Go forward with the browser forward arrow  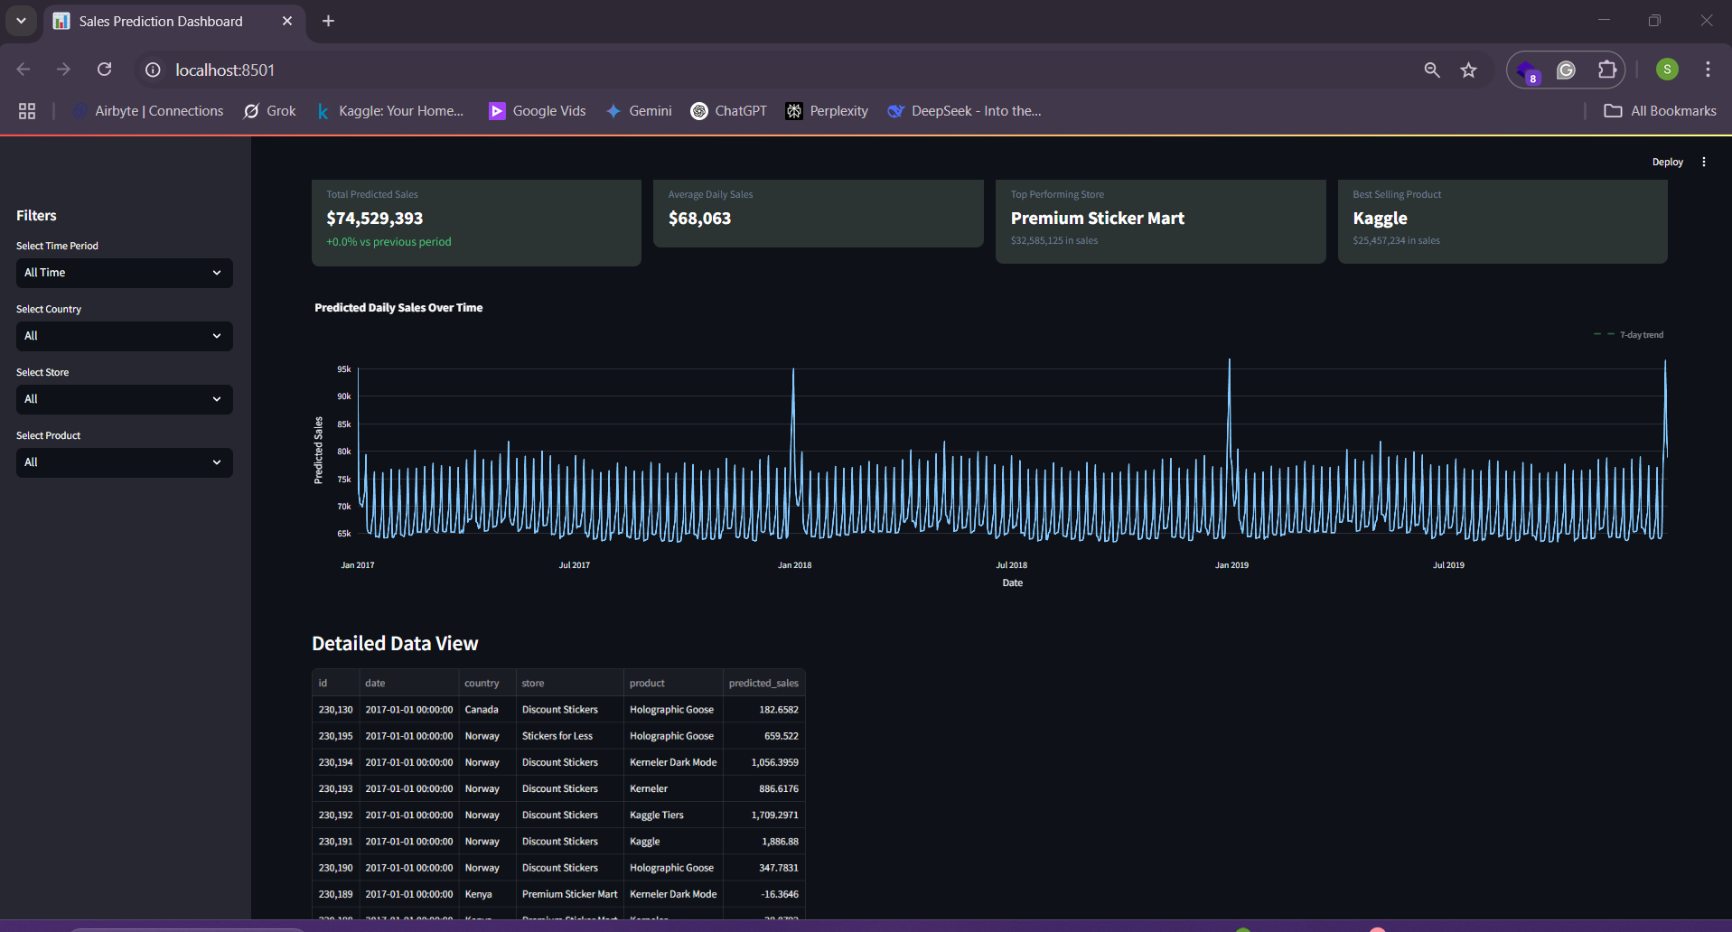coord(63,70)
